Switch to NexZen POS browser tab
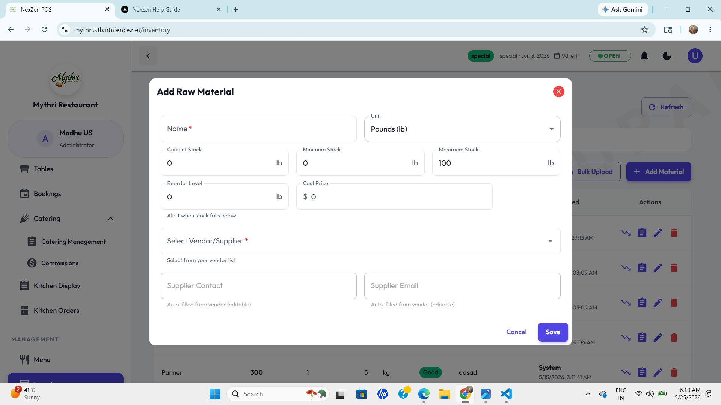 point(59,9)
